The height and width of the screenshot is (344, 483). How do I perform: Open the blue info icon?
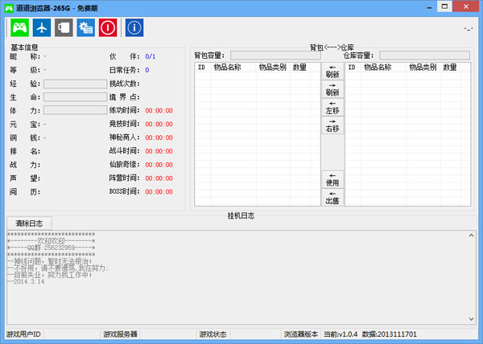[x=134, y=28]
